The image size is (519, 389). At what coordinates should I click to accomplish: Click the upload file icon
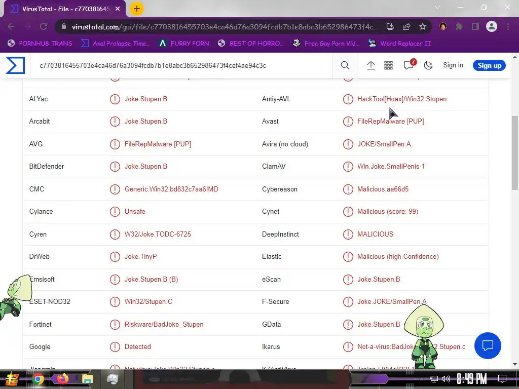coord(370,65)
